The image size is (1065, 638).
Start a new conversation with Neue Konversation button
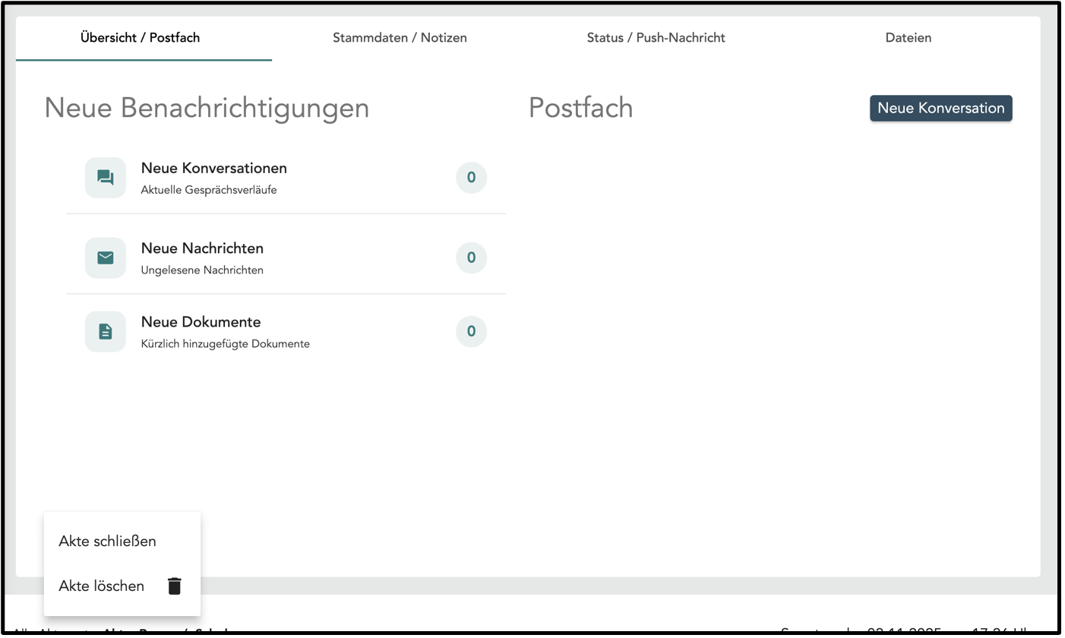point(940,109)
